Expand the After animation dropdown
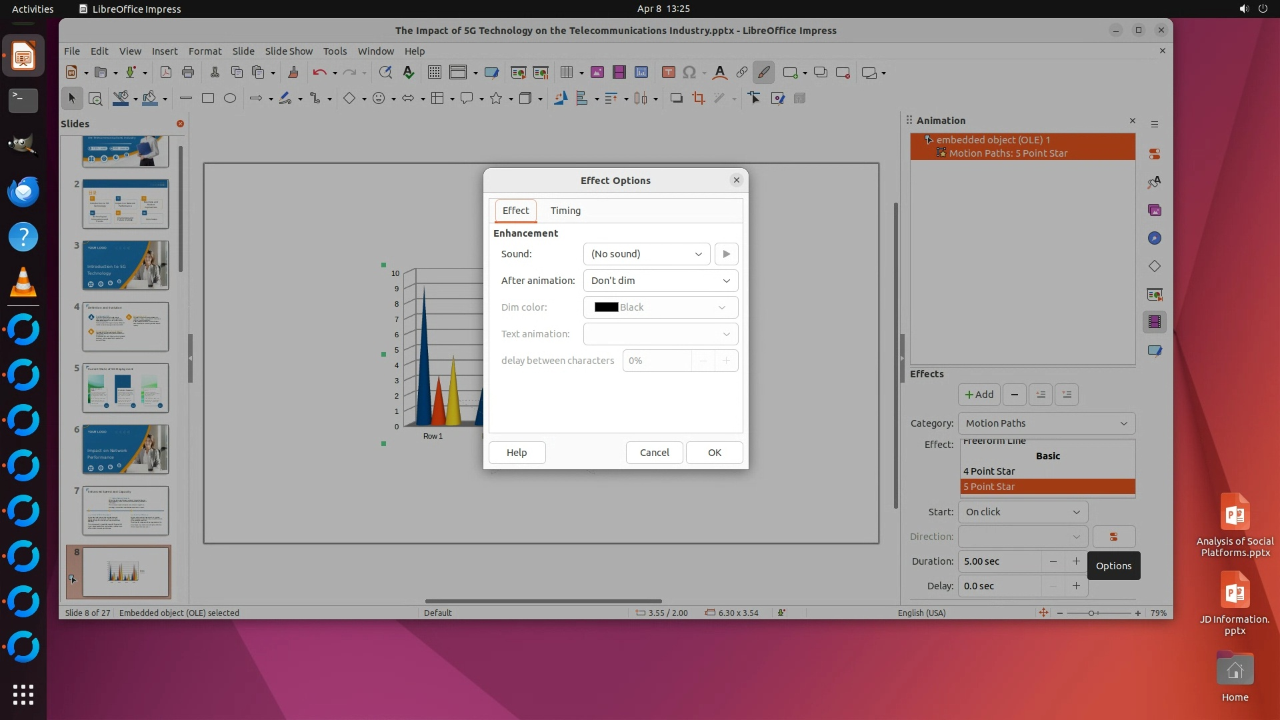This screenshot has height=720, width=1280. click(x=660, y=281)
